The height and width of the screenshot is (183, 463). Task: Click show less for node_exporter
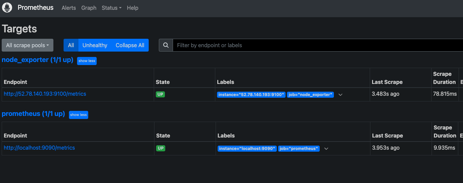pos(87,61)
